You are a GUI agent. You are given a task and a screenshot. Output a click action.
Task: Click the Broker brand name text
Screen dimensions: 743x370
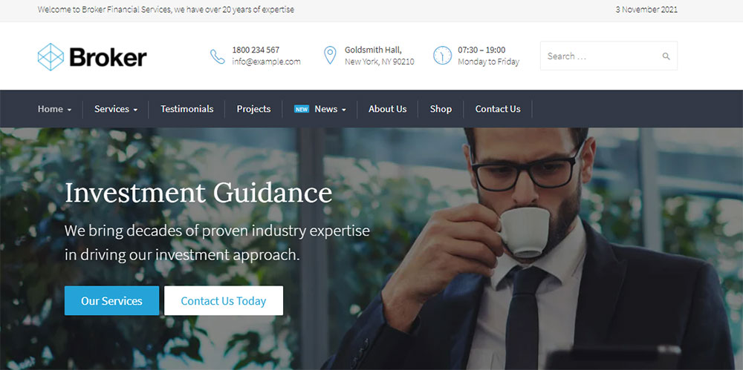(x=108, y=57)
